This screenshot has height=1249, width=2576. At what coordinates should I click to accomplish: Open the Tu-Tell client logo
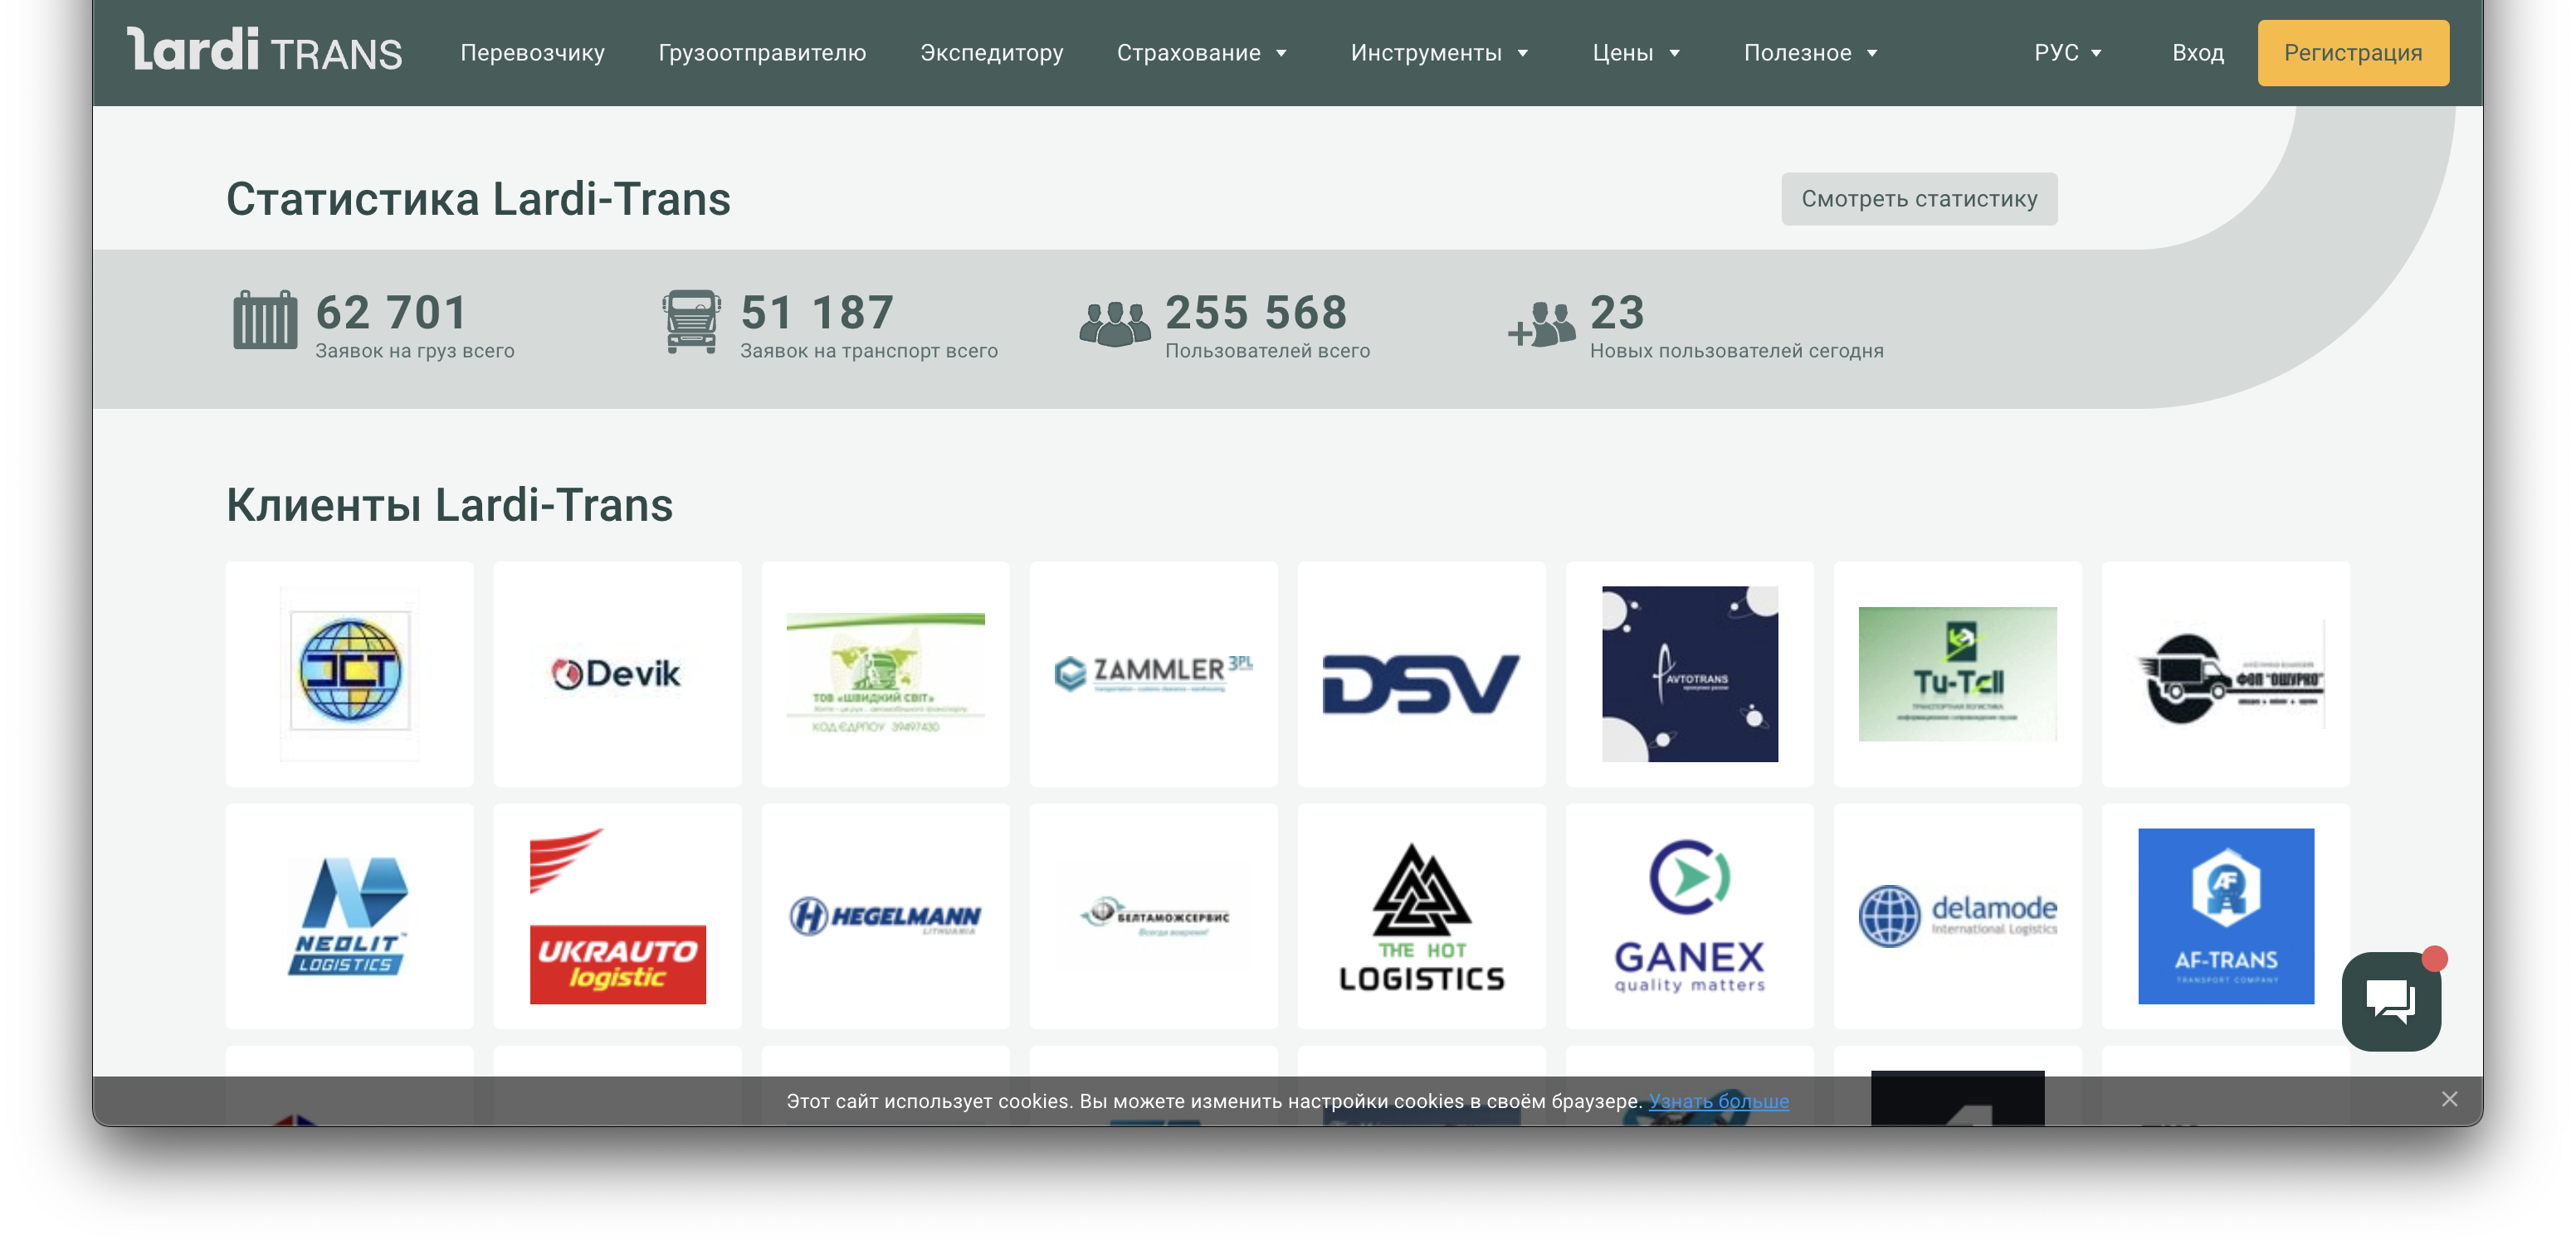point(1957,673)
